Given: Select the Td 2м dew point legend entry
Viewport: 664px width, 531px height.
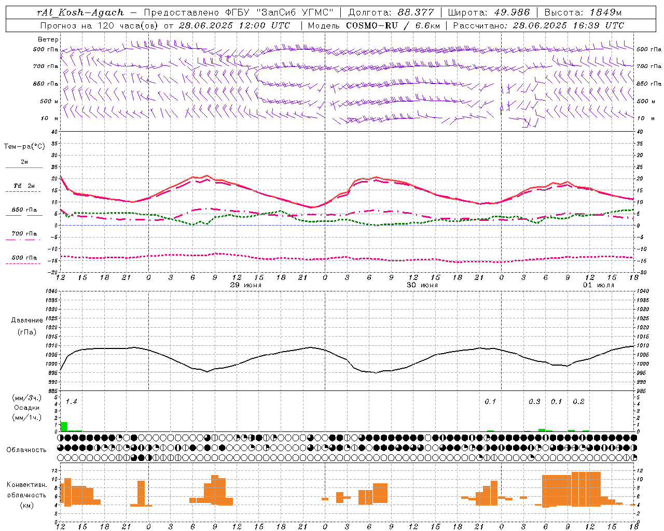Looking at the screenshot, I should (x=24, y=186).
